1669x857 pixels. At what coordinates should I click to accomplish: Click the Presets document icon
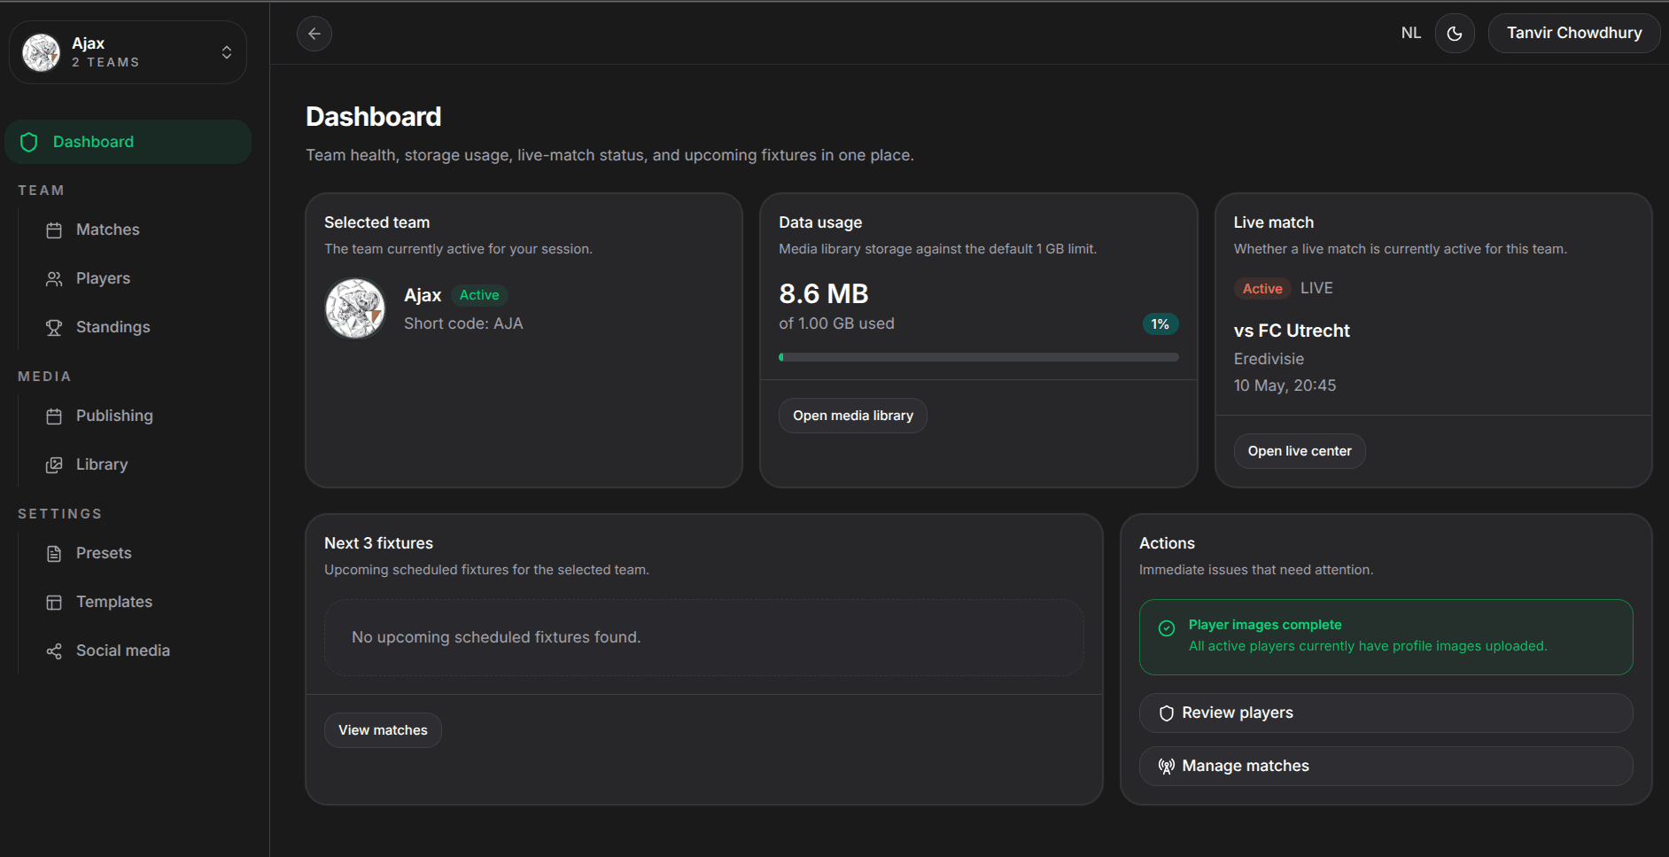[54, 553]
